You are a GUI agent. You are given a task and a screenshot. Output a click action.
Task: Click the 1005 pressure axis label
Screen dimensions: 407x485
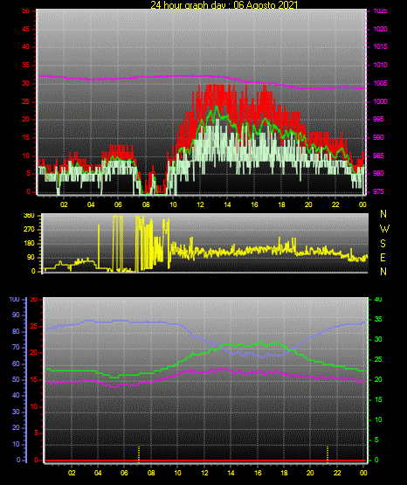coord(380,83)
